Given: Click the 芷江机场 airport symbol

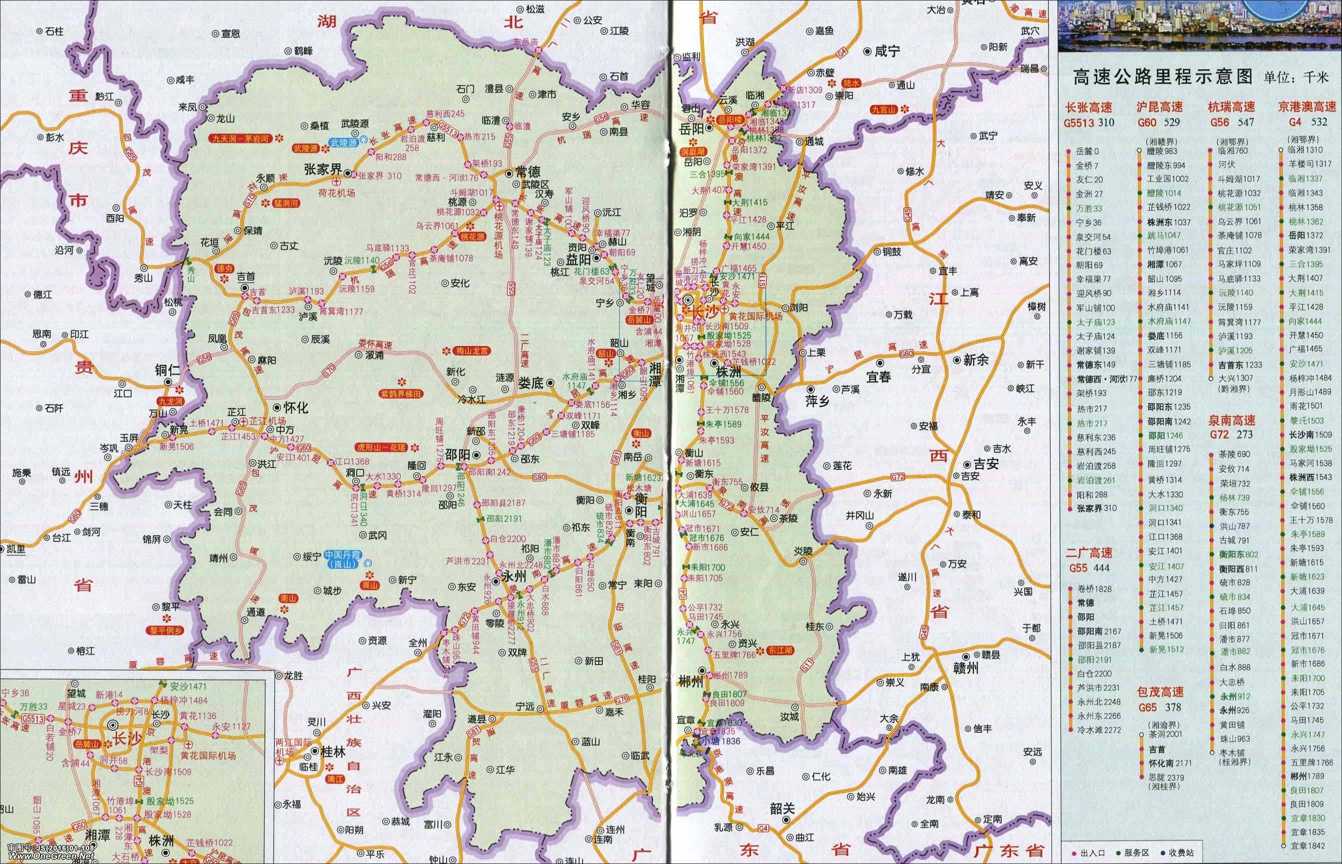Looking at the screenshot, I should pos(243,421).
